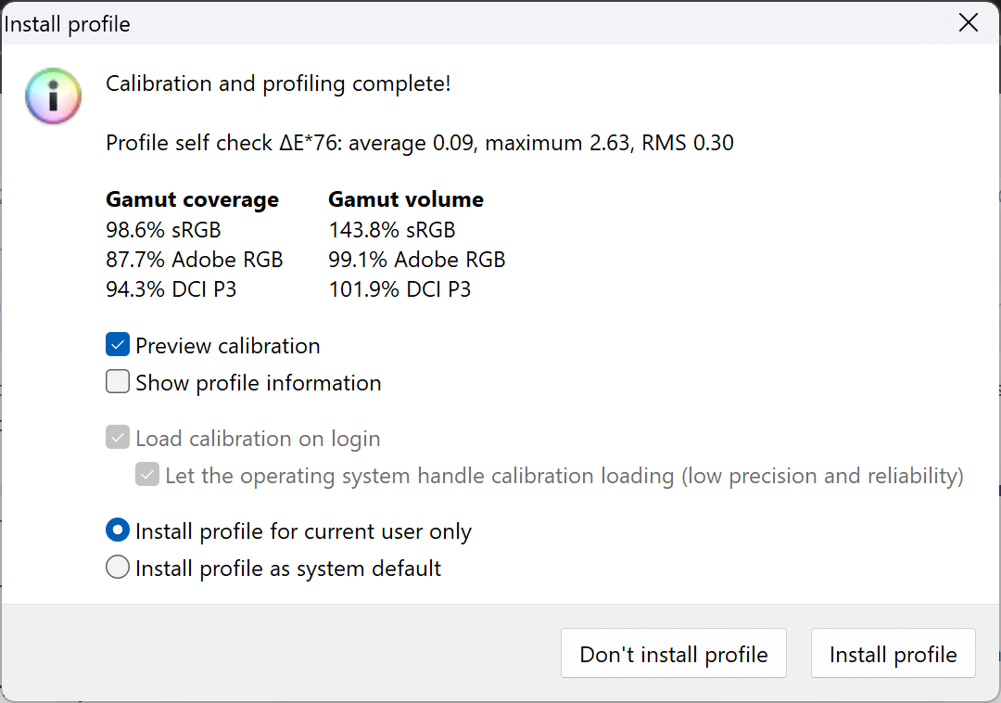Click the Install profile title bar text

68,24
